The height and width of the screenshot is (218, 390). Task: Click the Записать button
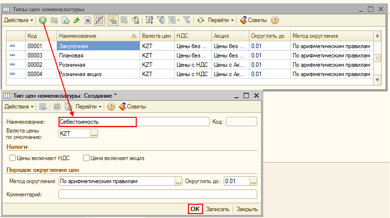tap(217, 209)
